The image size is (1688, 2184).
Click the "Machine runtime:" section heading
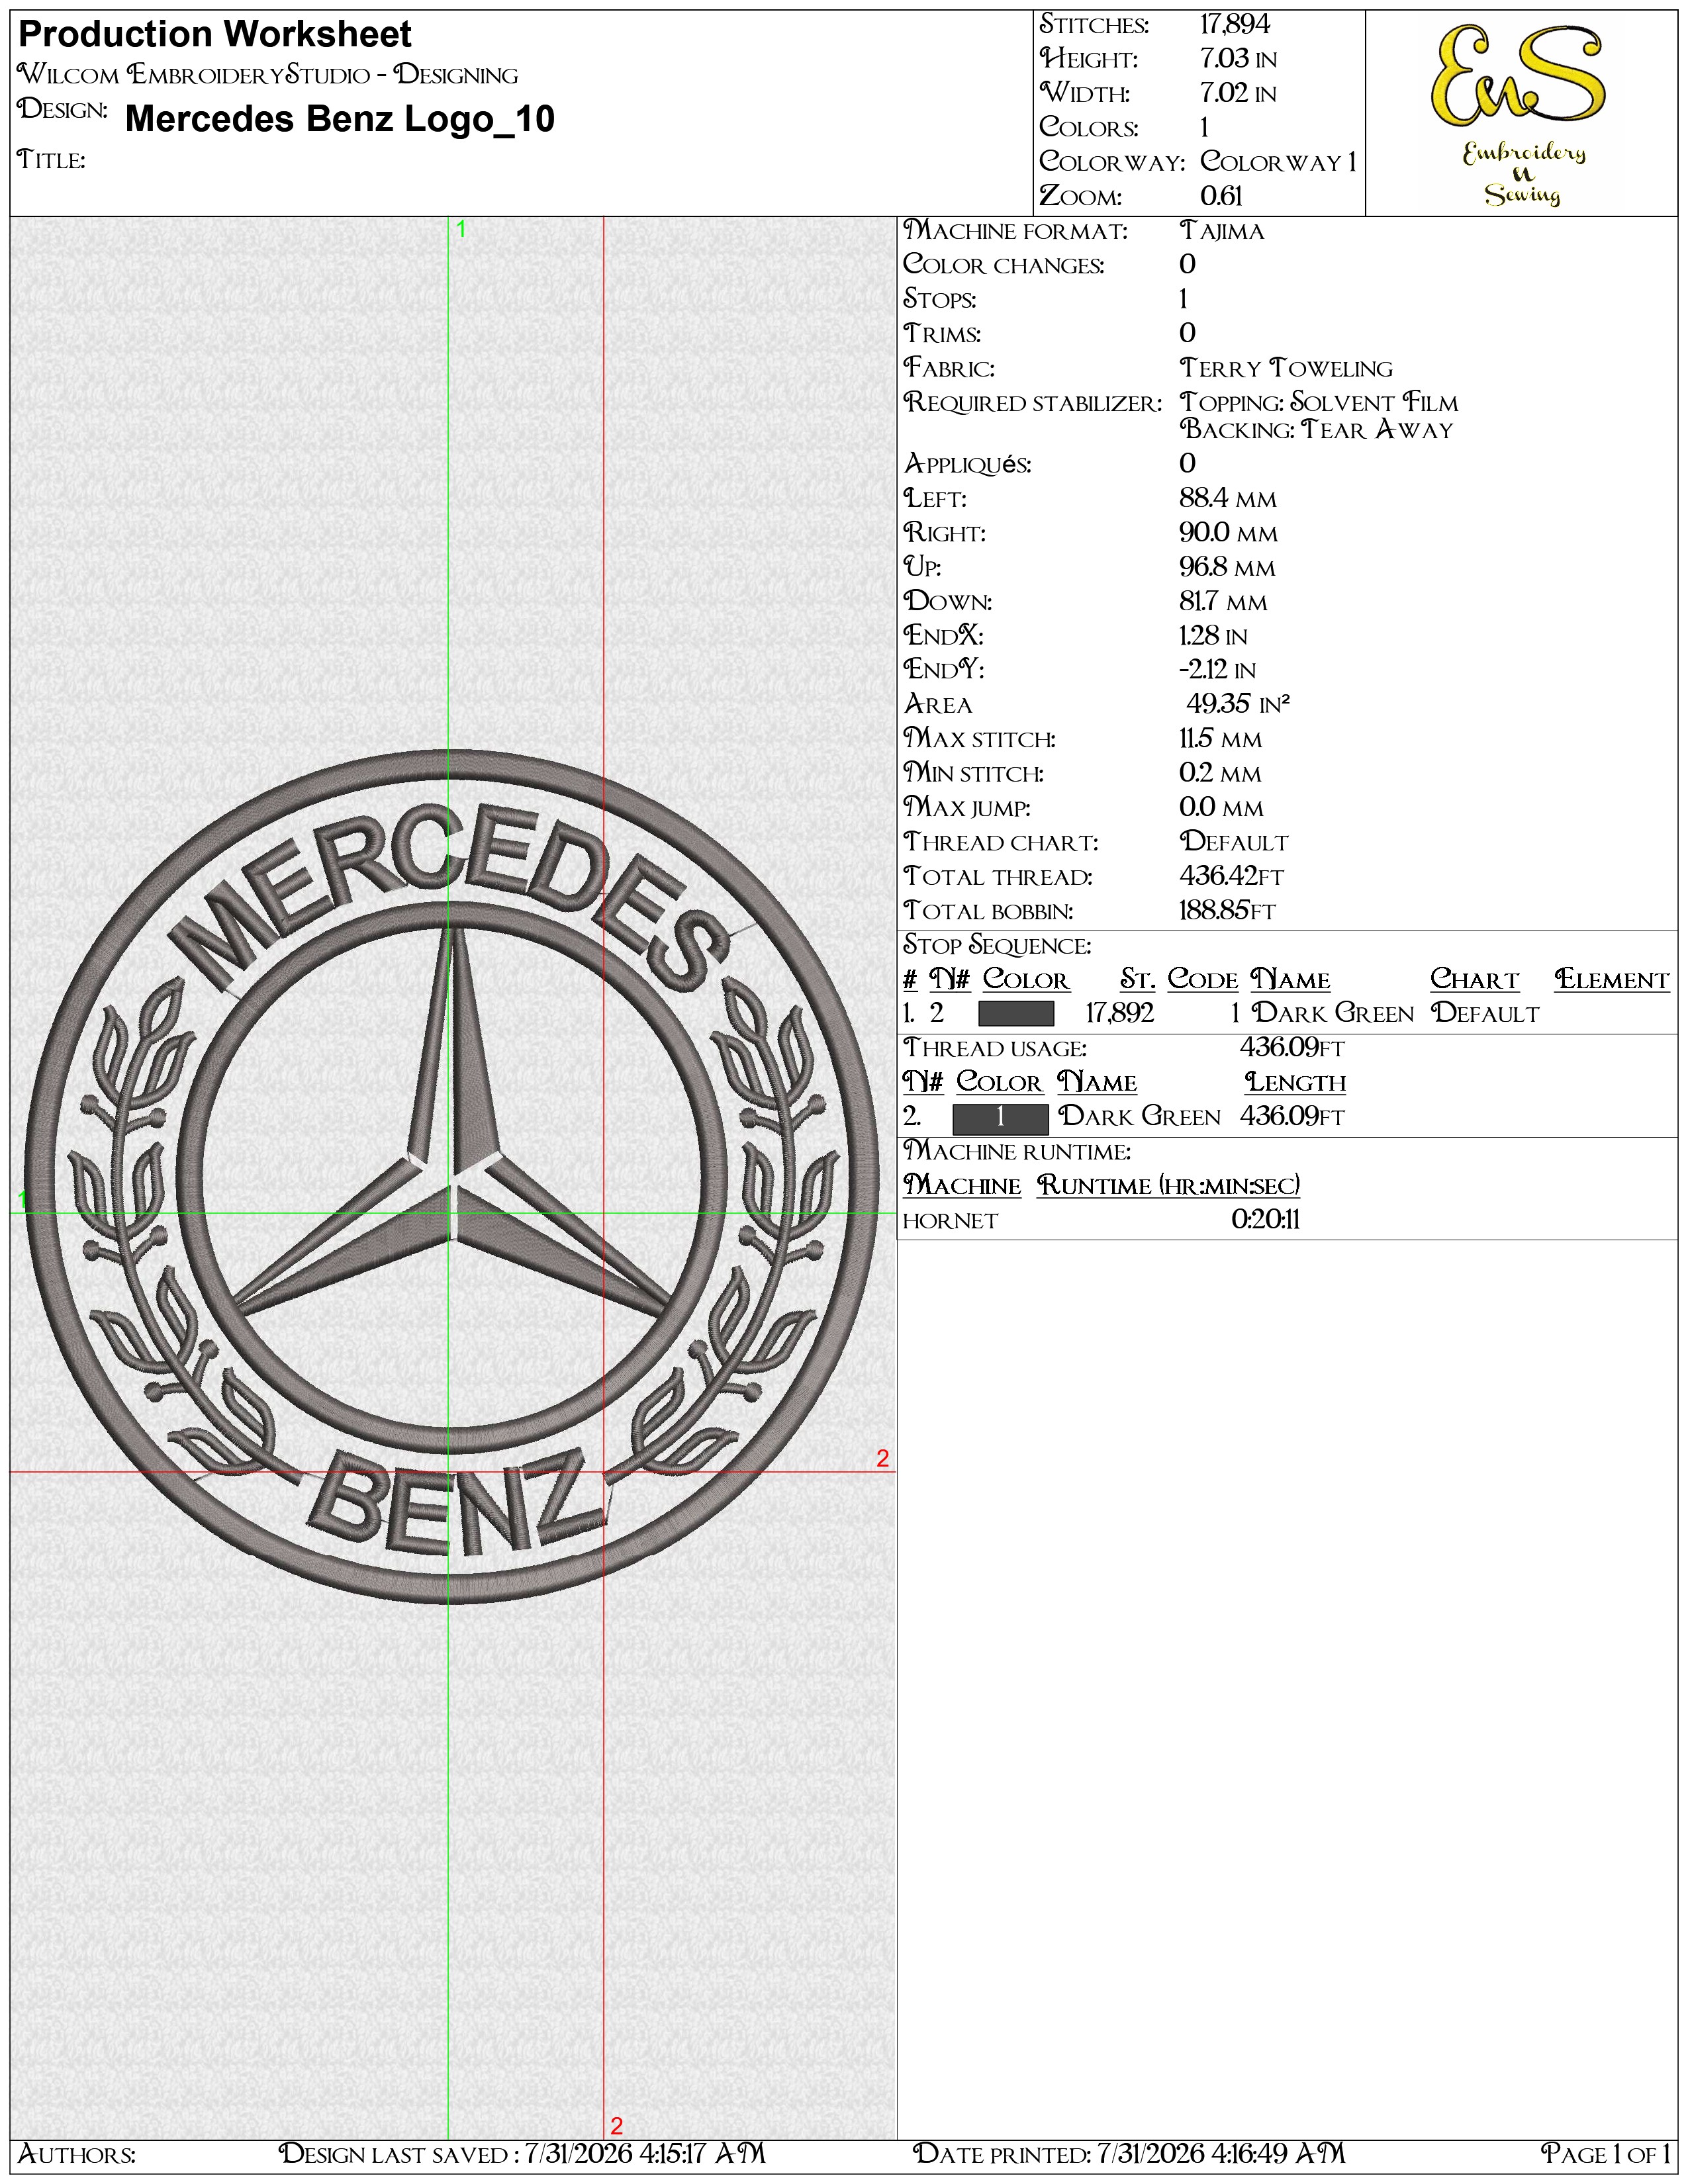point(1017,1152)
